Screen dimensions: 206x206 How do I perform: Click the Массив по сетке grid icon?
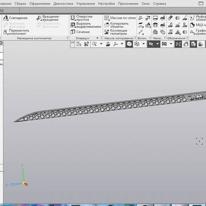(x=106, y=18)
